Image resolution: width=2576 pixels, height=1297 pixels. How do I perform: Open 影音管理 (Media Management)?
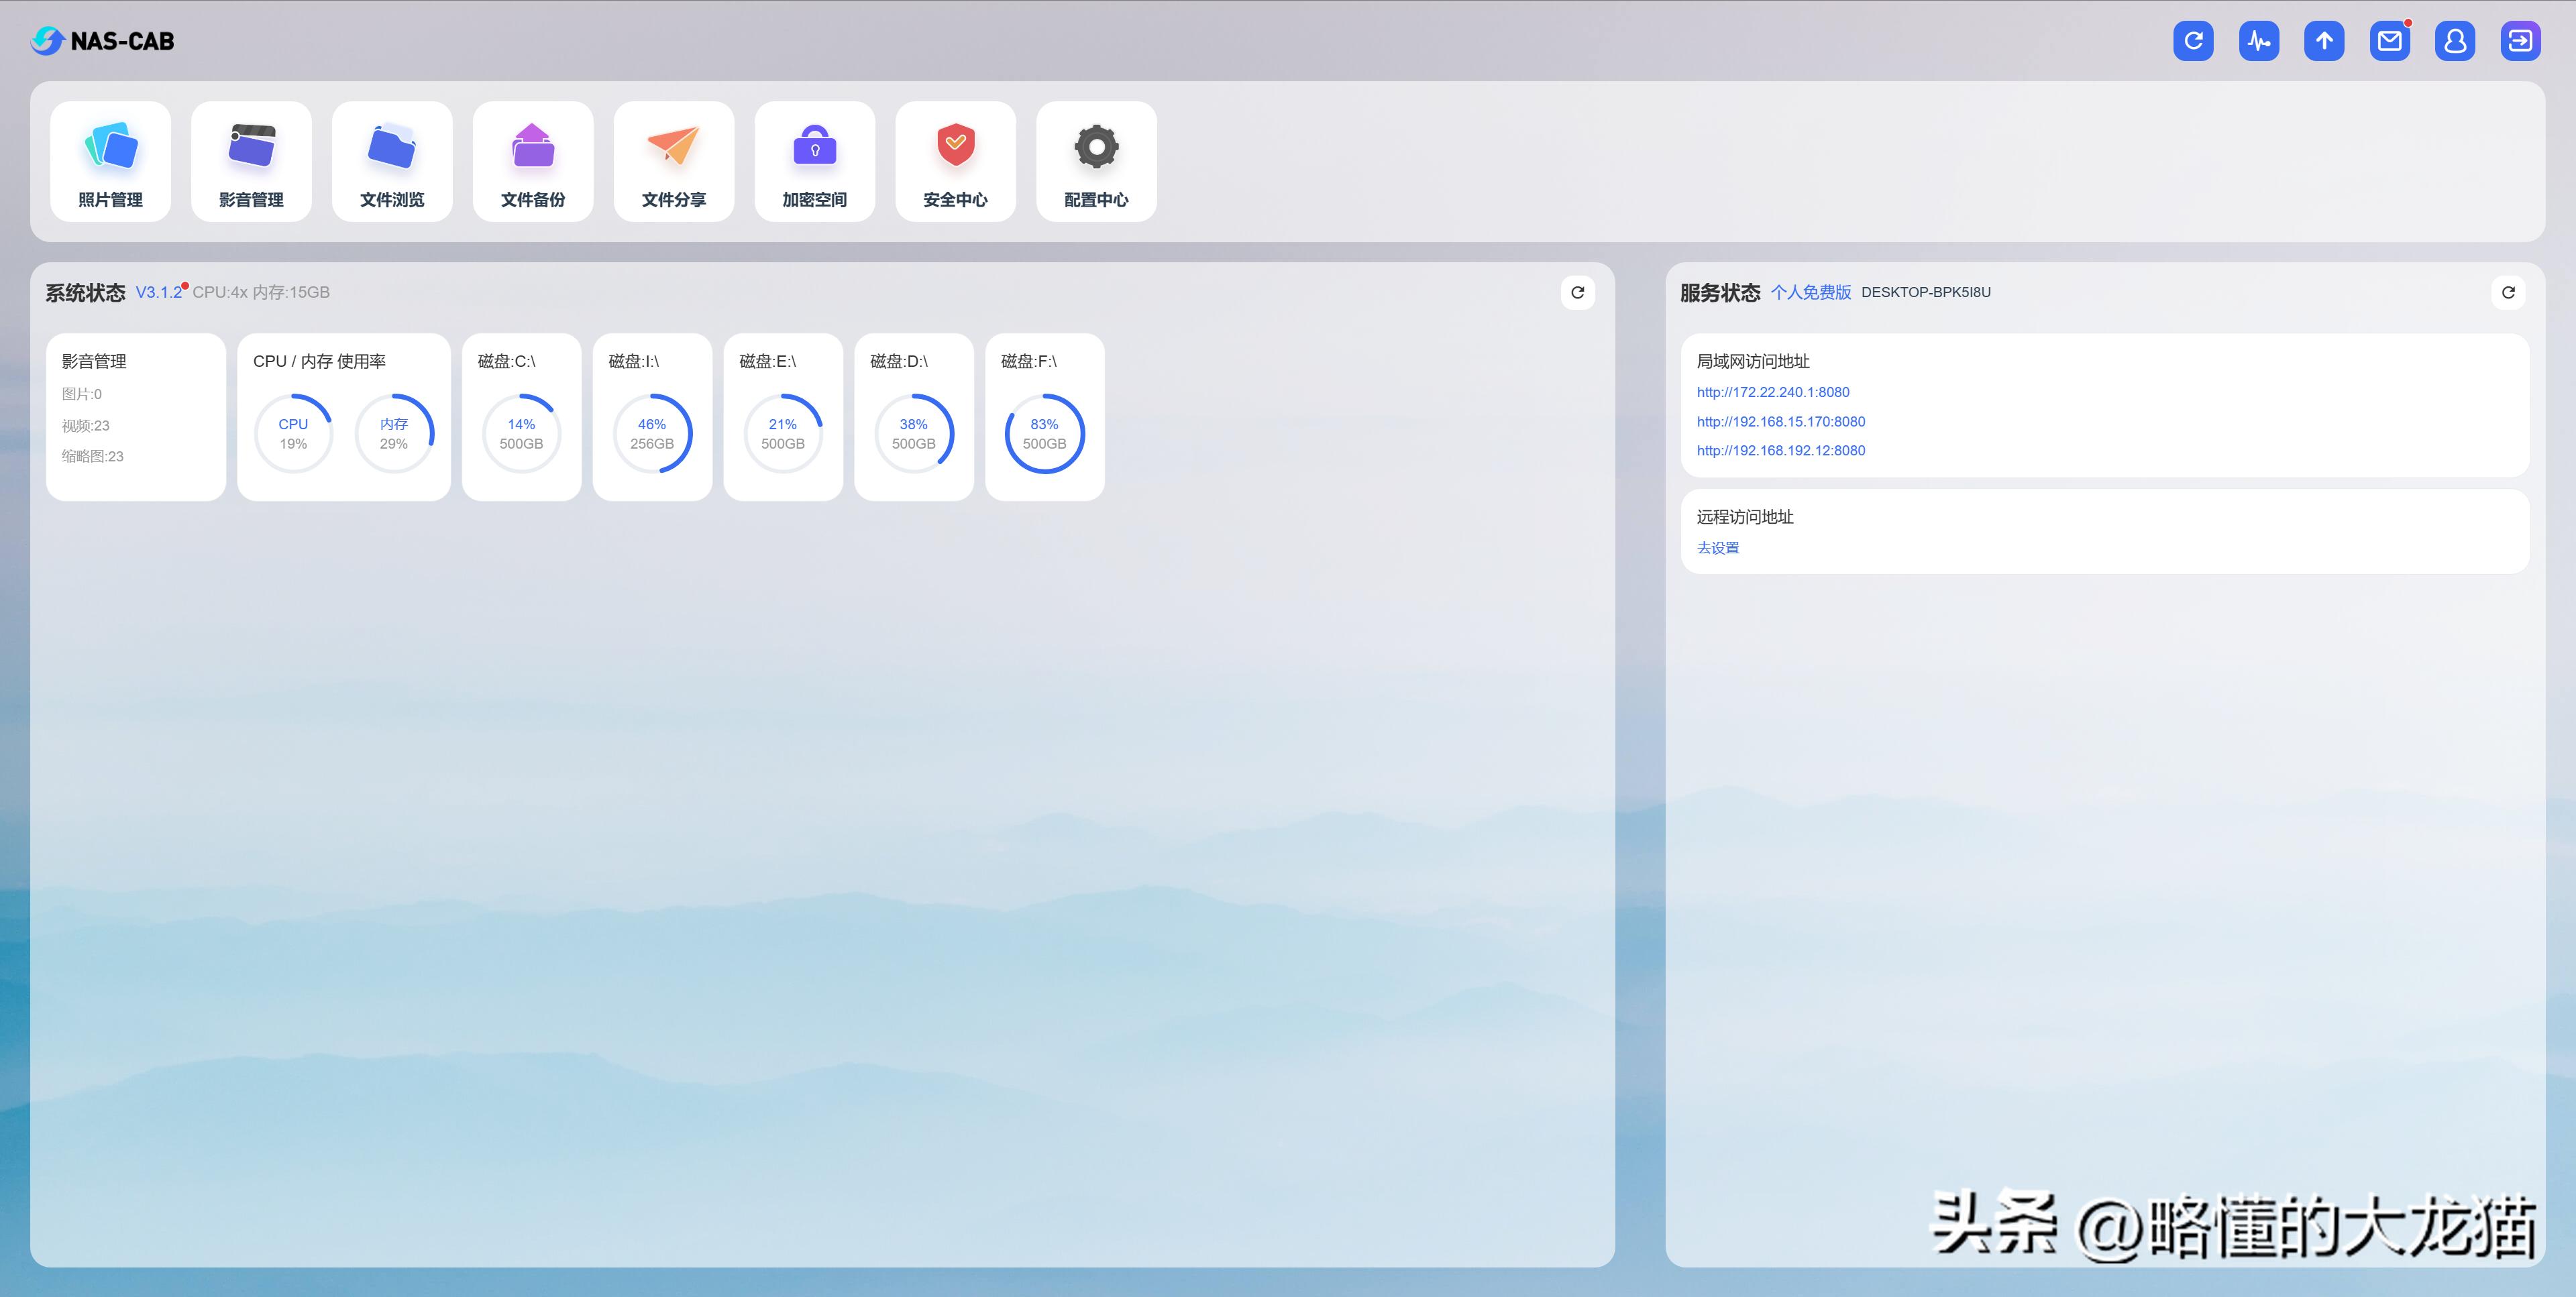point(251,161)
